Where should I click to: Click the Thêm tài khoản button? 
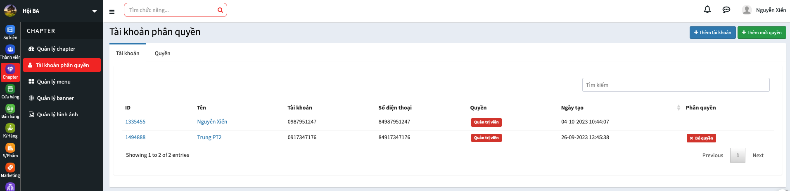click(x=712, y=33)
